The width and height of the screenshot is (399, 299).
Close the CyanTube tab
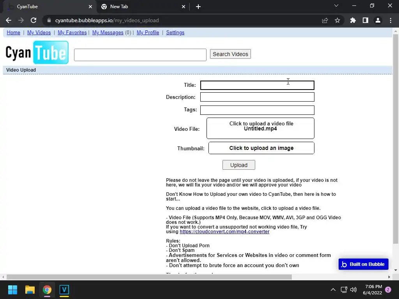[x=90, y=7]
